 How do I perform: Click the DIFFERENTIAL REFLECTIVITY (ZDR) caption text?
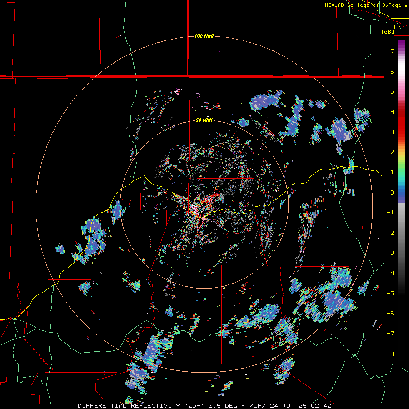(x=142, y=406)
